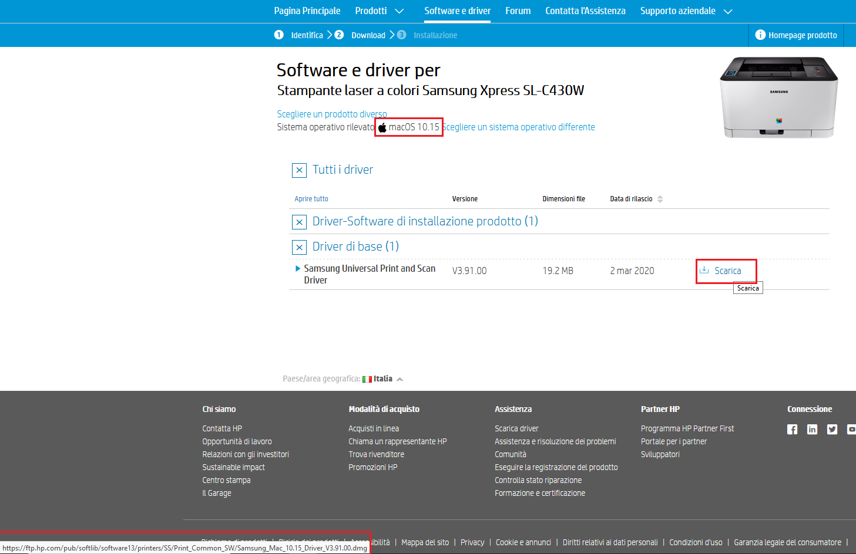Collapse Driver di base section
The height and width of the screenshot is (554, 856).
coord(300,247)
